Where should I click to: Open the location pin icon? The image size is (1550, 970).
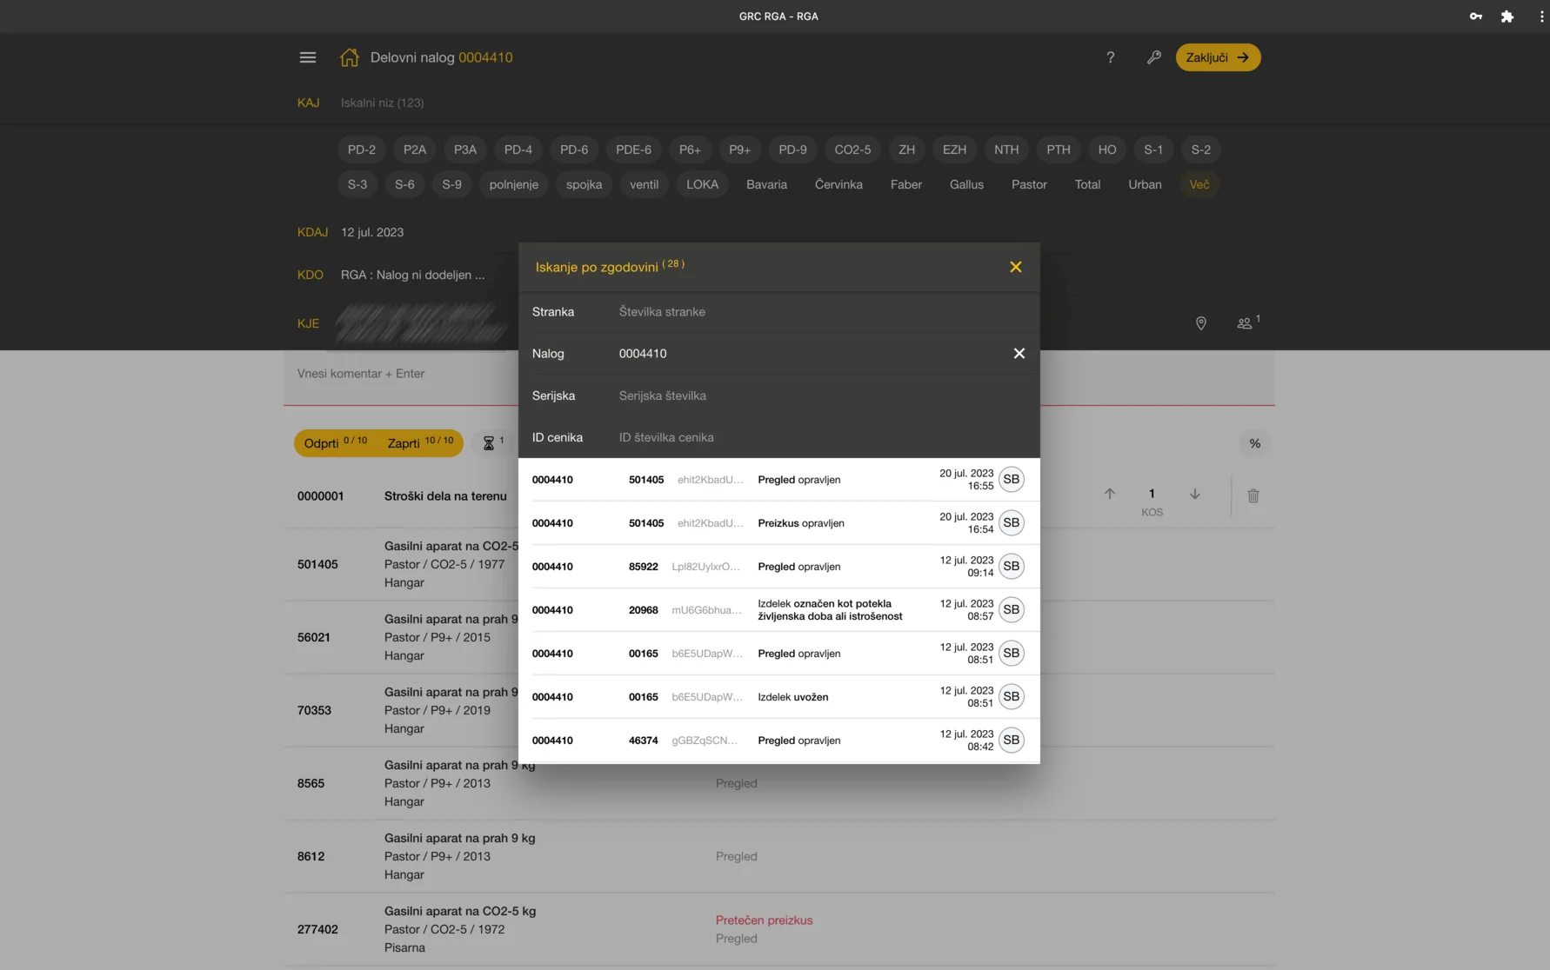pyautogui.click(x=1200, y=323)
